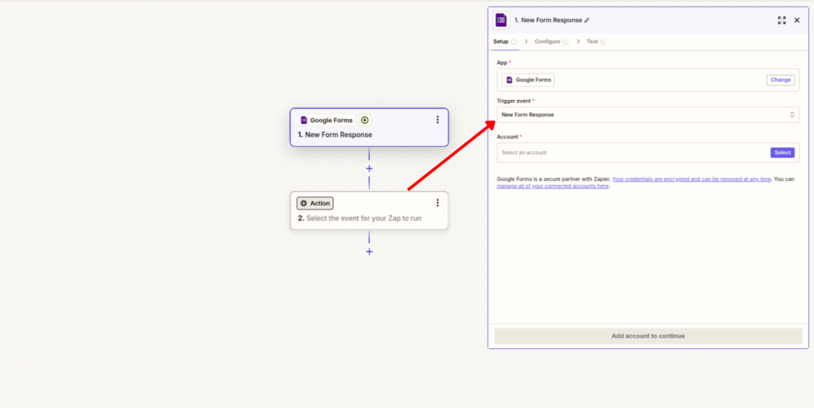Image resolution: width=814 pixels, height=408 pixels.
Task: Select the New Form Response step card
Action: [369, 127]
